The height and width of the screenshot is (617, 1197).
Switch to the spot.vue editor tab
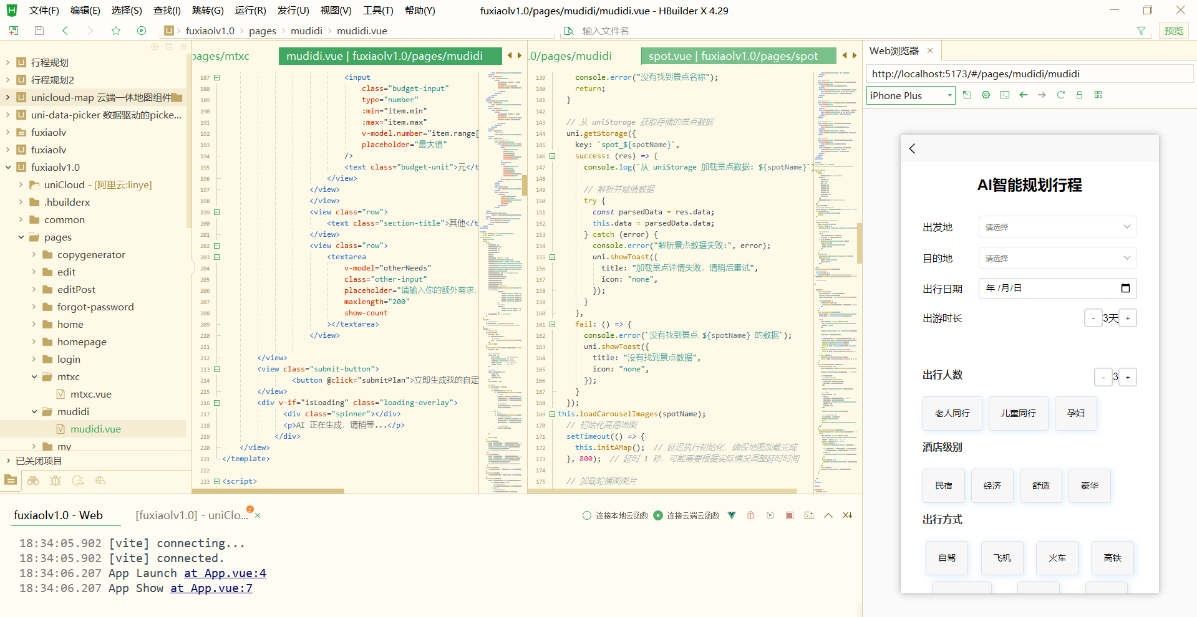738,56
